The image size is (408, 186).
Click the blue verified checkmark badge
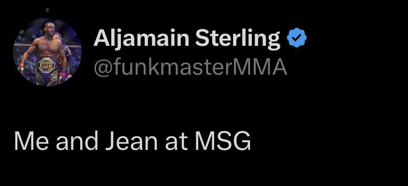(x=297, y=38)
